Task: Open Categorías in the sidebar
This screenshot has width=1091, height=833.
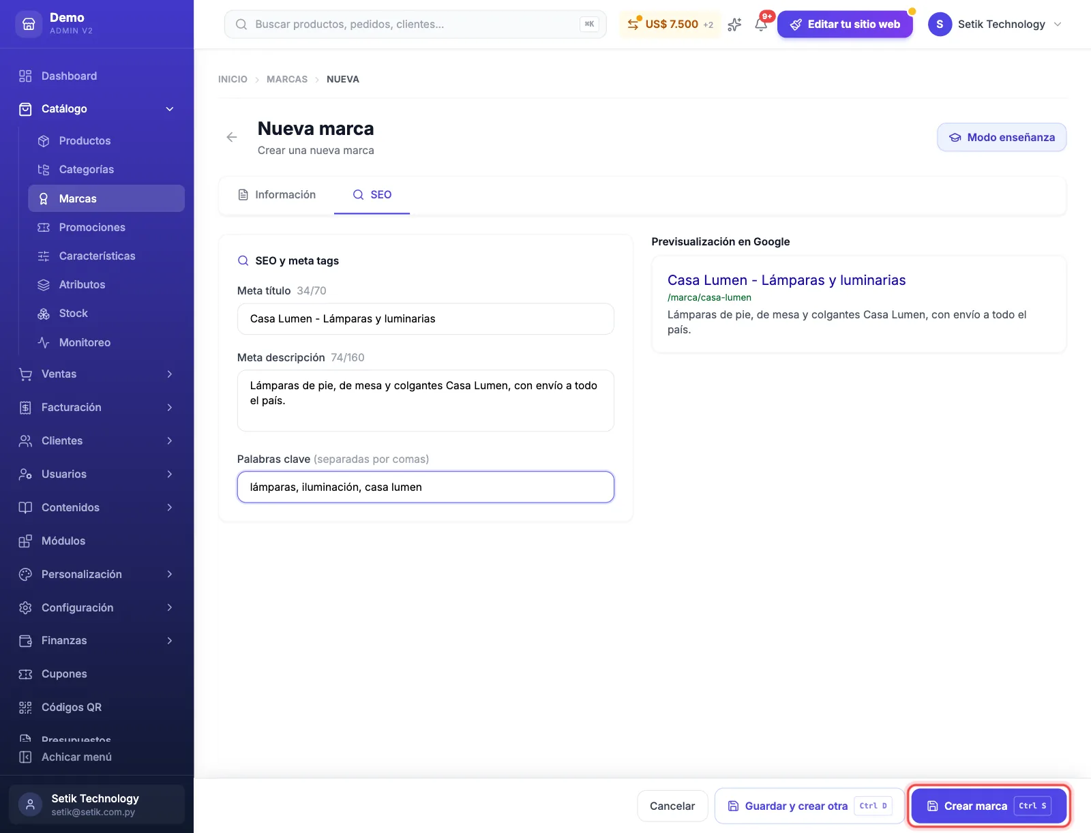Action: pos(106,169)
